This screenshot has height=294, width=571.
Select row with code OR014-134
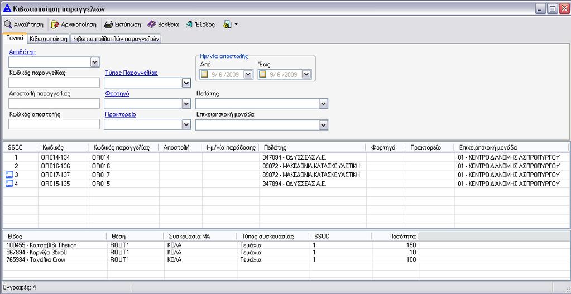click(286, 157)
